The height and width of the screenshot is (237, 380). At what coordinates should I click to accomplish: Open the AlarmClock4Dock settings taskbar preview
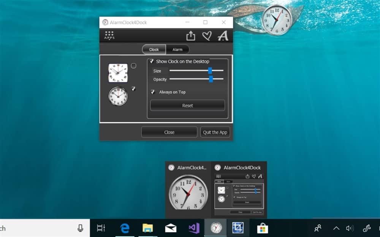tap(239, 190)
